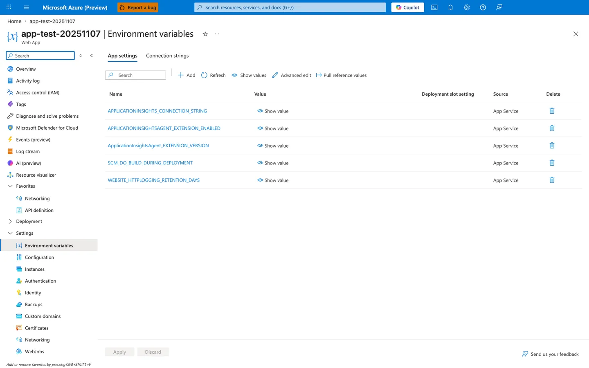Delete APPLICATIONINSIGHTSAGENT_EXTENSION_ENABLED setting via trash icon
Image resolution: width=589 pixels, height=368 pixels.
552,128
